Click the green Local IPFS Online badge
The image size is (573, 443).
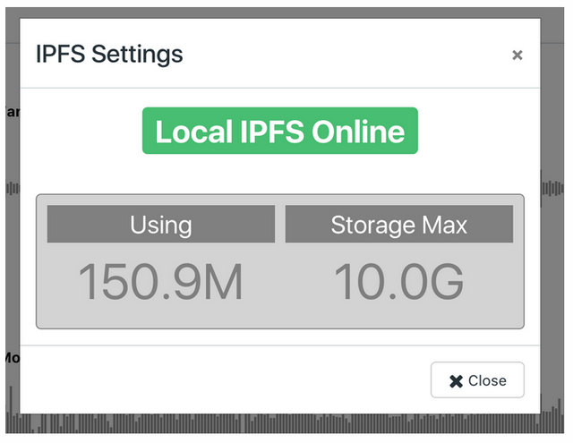[280, 132]
